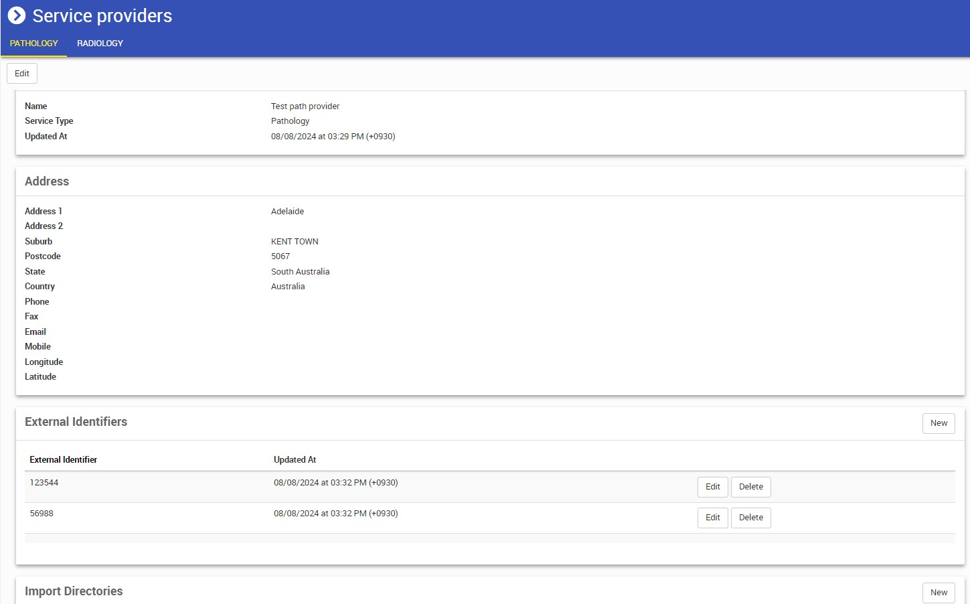Open the Radiology tab
The height and width of the screenshot is (604, 970).
pyautogui.click(x=100, y=44)
